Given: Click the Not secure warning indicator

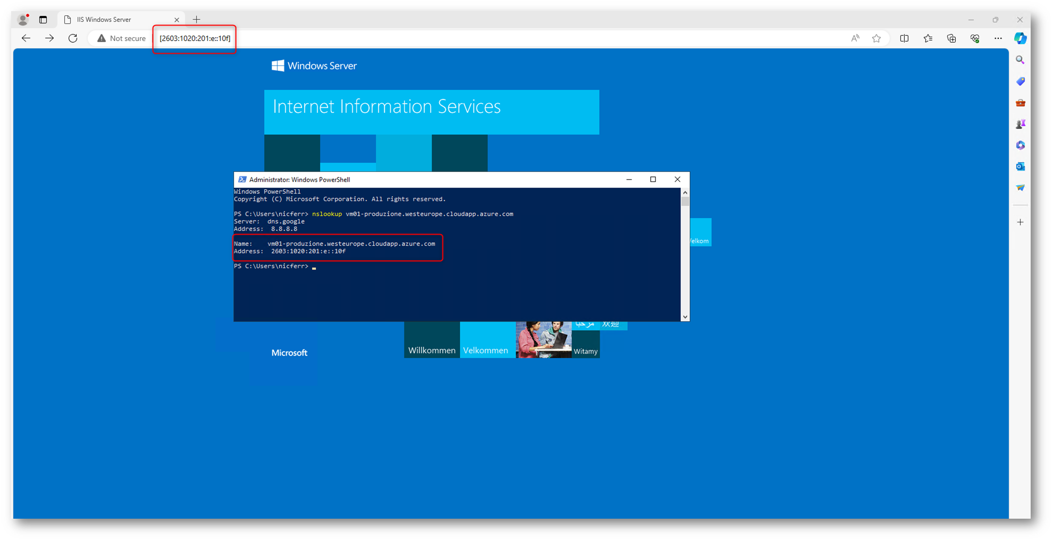Looking at the screenshot, I should 121,38.
